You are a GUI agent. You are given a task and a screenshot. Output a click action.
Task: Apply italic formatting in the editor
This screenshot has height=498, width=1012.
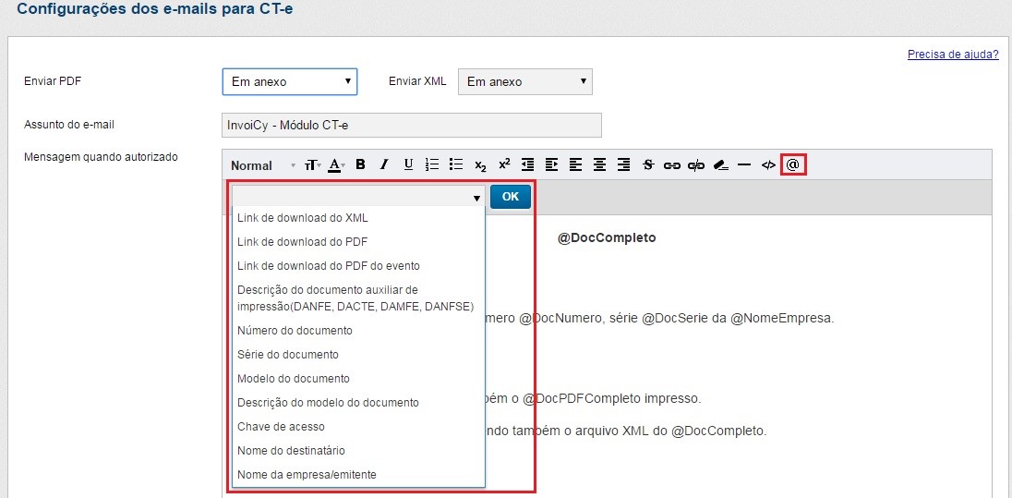pos(384,164)
